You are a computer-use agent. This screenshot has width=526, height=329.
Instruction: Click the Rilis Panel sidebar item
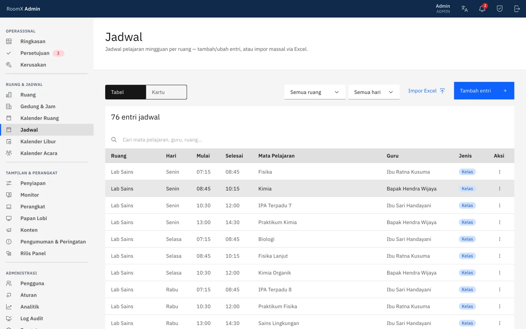(47, 253)
